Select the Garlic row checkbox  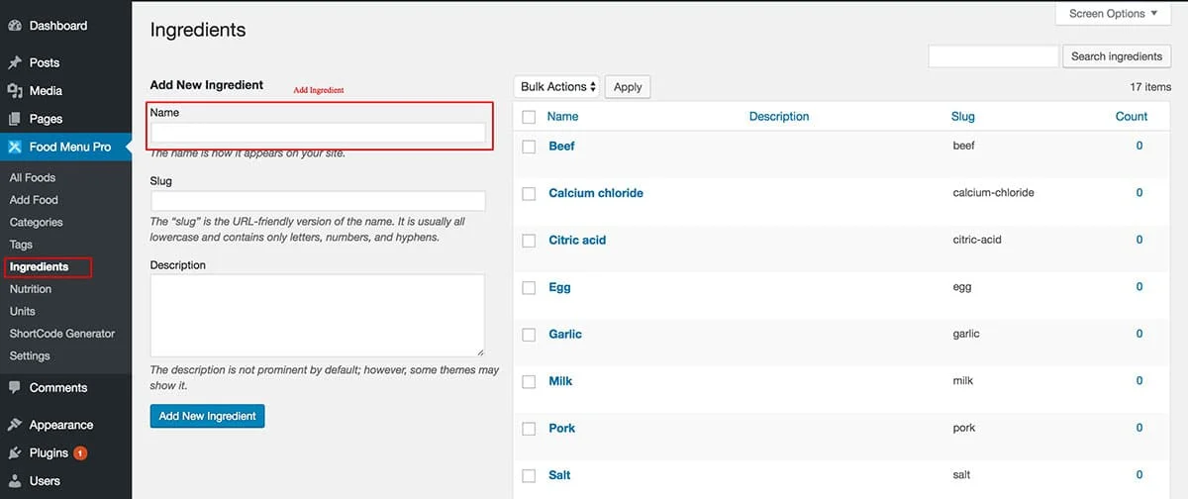pyautogui.click(x=529, y=335)
